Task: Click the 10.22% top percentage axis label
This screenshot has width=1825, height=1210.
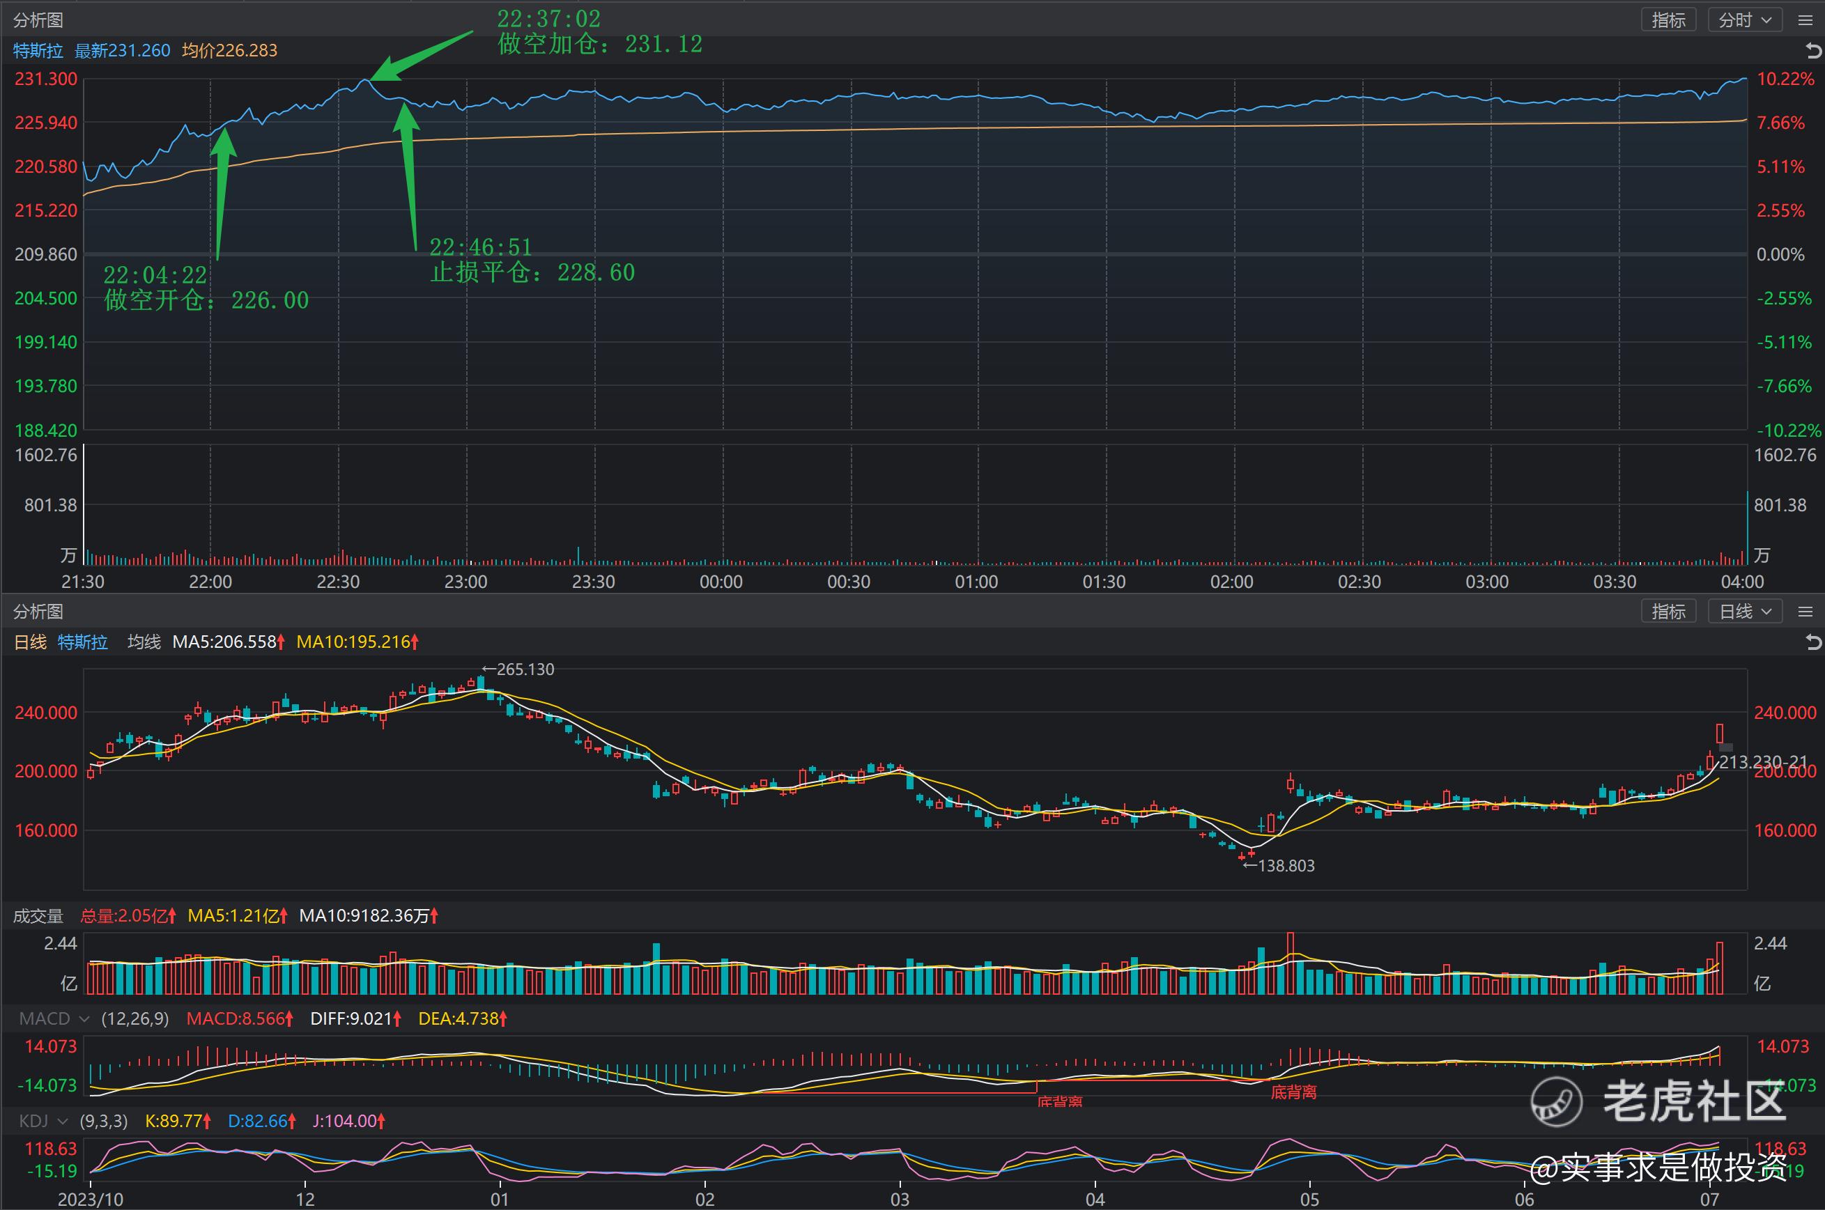Action: point(1785,79)
